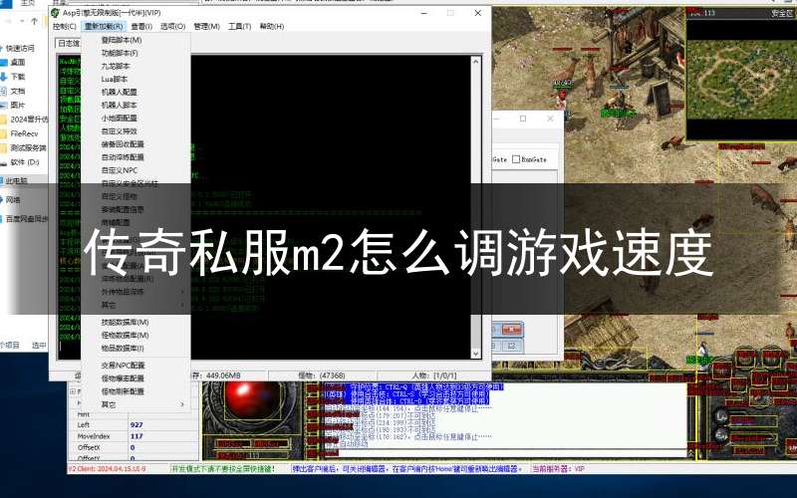Image resolution: width=797 pixels, height=498 pixels.
Task: Click the Asp engine app icon
Action: tap(56, 13)
